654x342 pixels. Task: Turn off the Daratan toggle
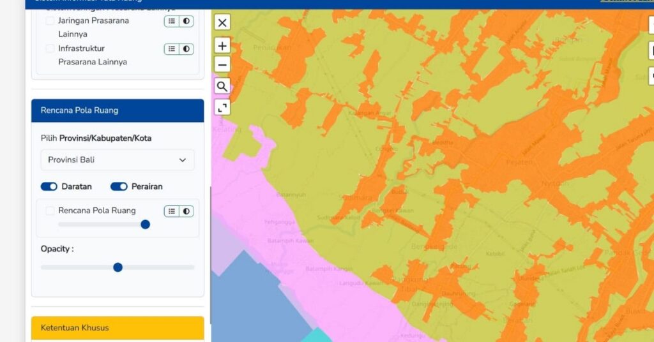[x=49, y=186]
